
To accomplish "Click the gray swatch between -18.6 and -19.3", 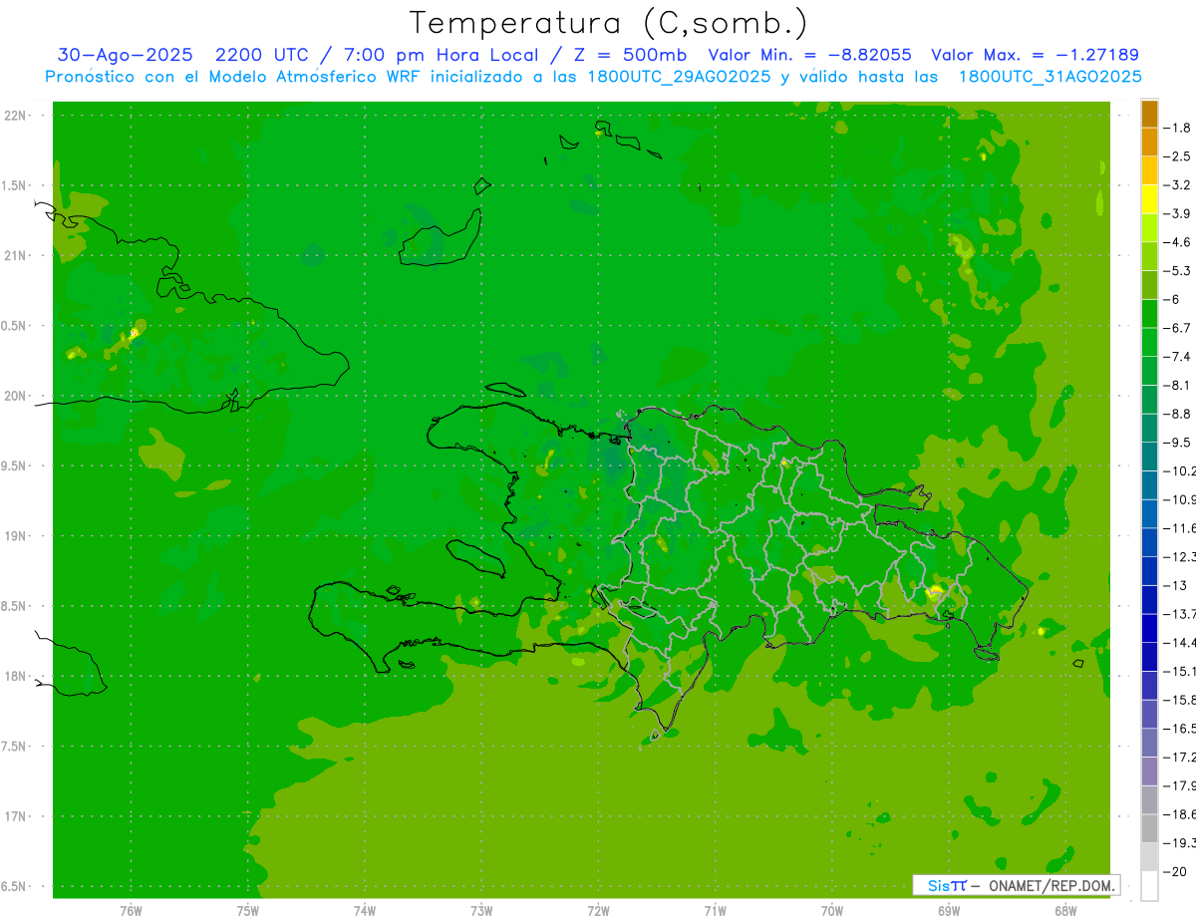I will click(1149, 827).
